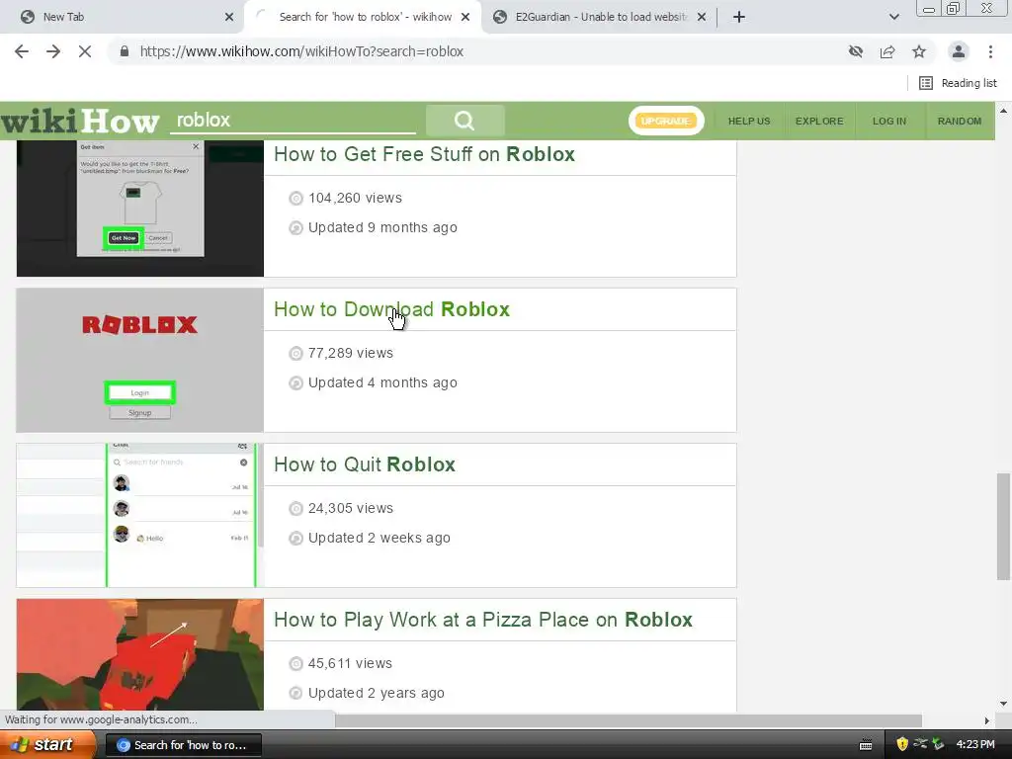Click the security shield tray icon

[x=902, y=744]
